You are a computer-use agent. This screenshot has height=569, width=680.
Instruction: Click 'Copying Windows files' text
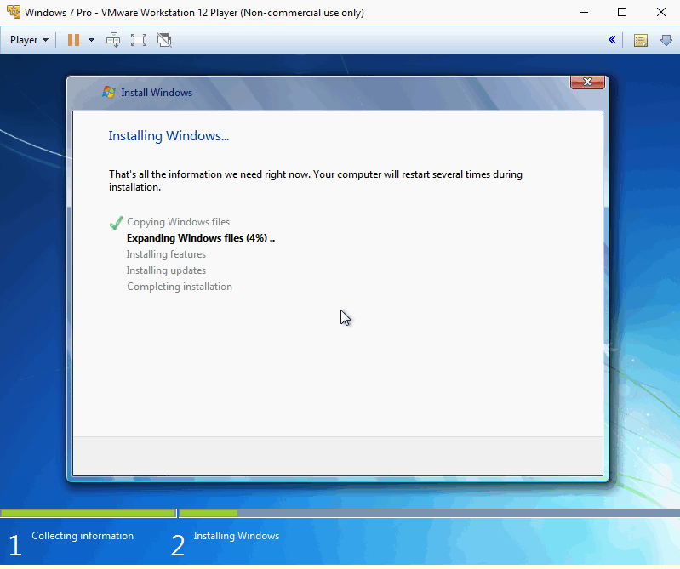[178, 222]
